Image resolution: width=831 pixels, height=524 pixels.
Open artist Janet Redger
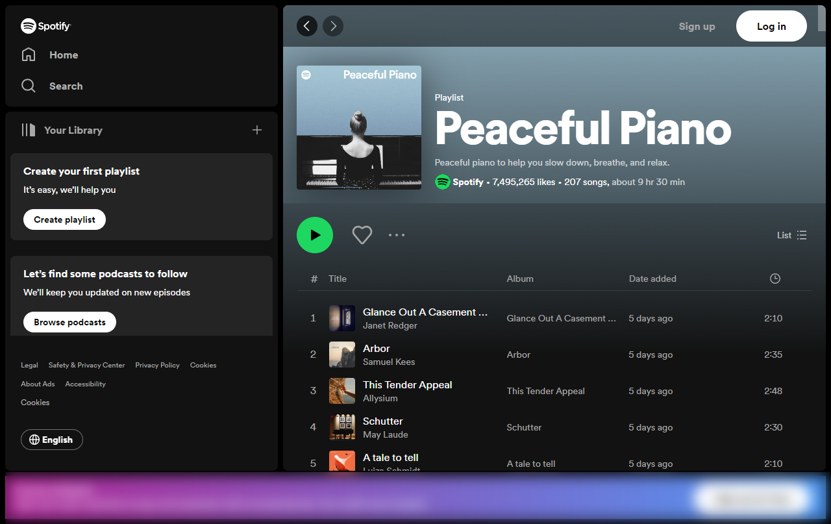click(x=390, y=326)
